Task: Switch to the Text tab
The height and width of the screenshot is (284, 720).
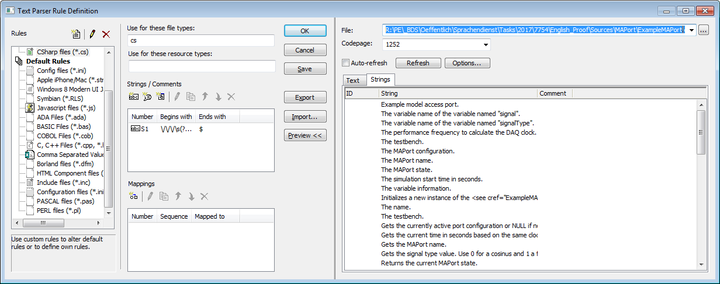Action: click(353, 80)
